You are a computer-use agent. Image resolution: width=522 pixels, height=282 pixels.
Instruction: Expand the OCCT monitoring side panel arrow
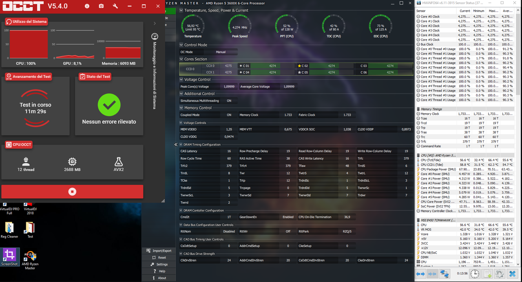pos(155,24)
